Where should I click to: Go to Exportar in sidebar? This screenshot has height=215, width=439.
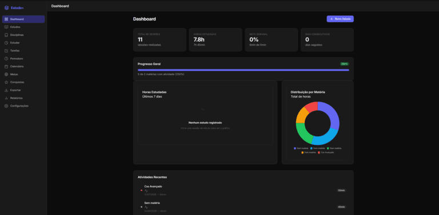[x=23, y=90]
